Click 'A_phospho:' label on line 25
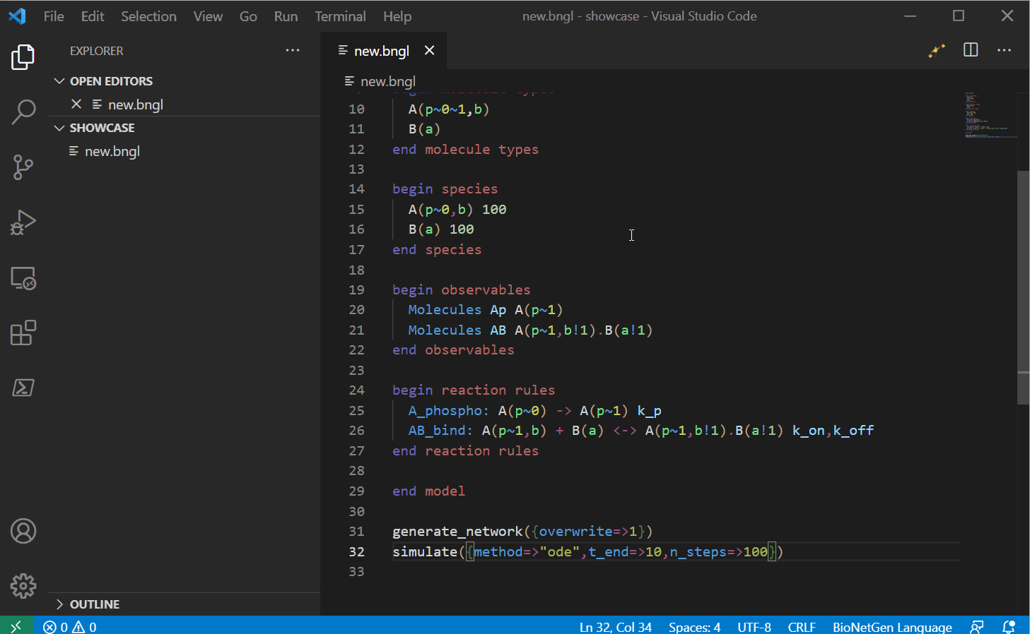This screenshot has height=634, width=1030. [x=448, y=410]
